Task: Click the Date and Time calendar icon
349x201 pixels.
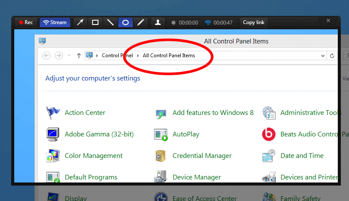Action: tap(269, 156)
